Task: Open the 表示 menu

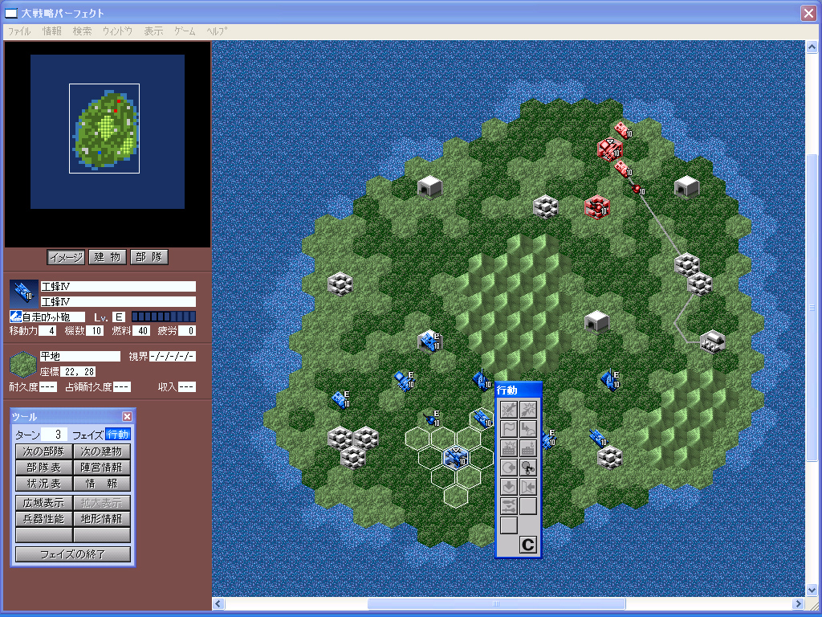Action: [153, 31]
